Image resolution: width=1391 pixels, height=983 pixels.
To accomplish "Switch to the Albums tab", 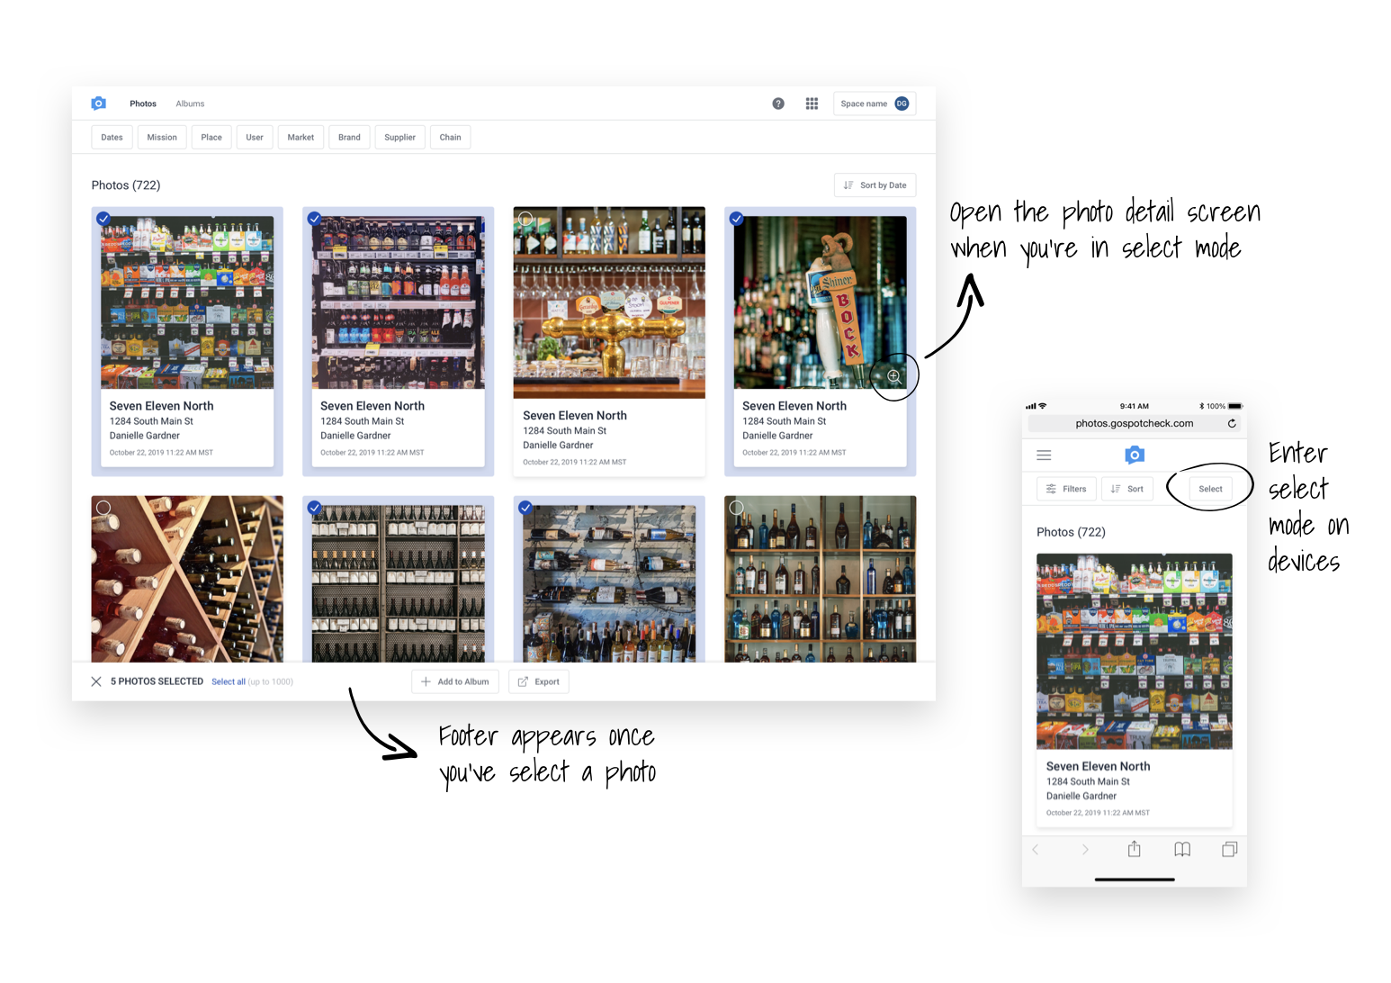I will tap(190, 104).
